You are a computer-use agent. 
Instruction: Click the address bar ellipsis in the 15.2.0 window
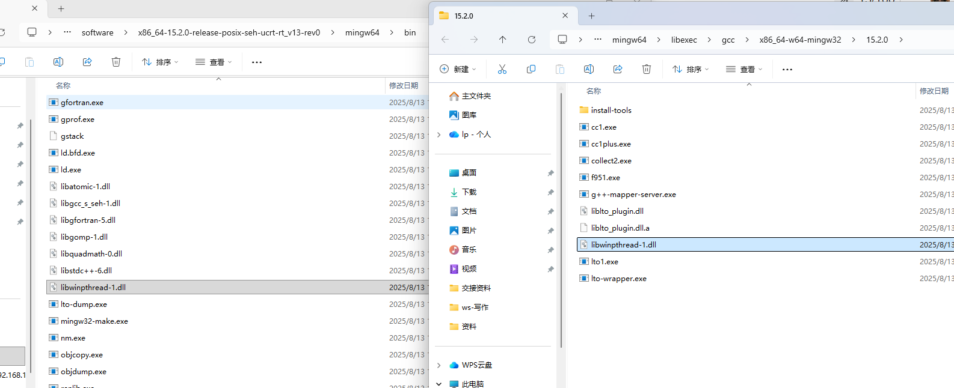click(598, 39)
